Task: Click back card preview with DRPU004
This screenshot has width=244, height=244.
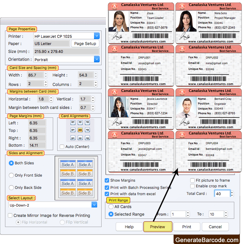Action: click(209, 152)
